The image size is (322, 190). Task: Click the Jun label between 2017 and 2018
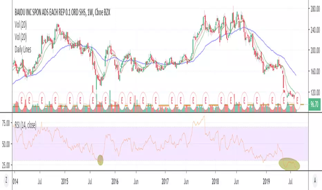tap(186, 182)
